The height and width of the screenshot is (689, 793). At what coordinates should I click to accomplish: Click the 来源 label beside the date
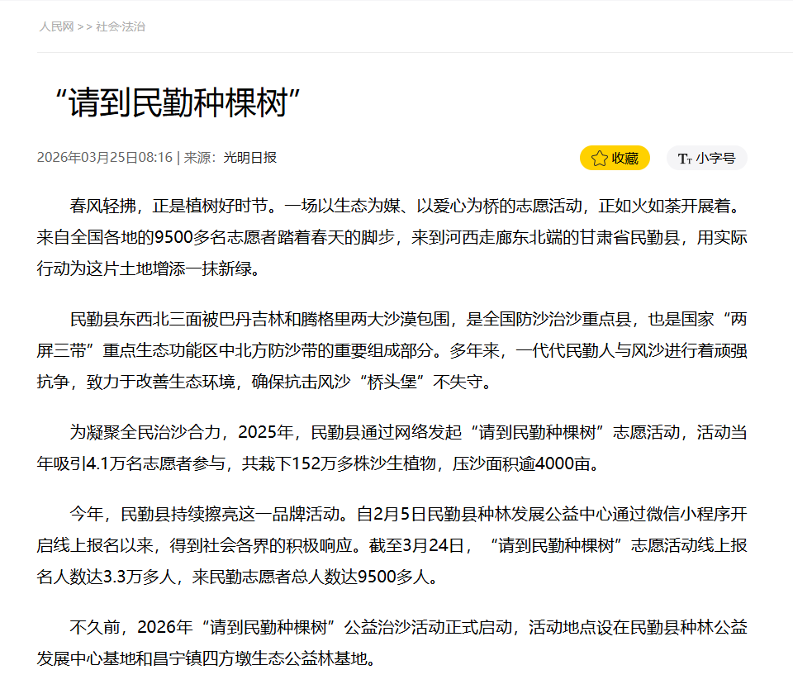pyautogui.click(x=198, y=157)
